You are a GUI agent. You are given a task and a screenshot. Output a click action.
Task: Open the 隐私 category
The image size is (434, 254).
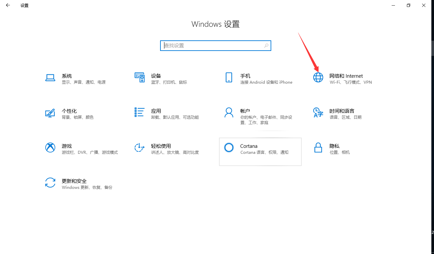[x=334, y=146]
